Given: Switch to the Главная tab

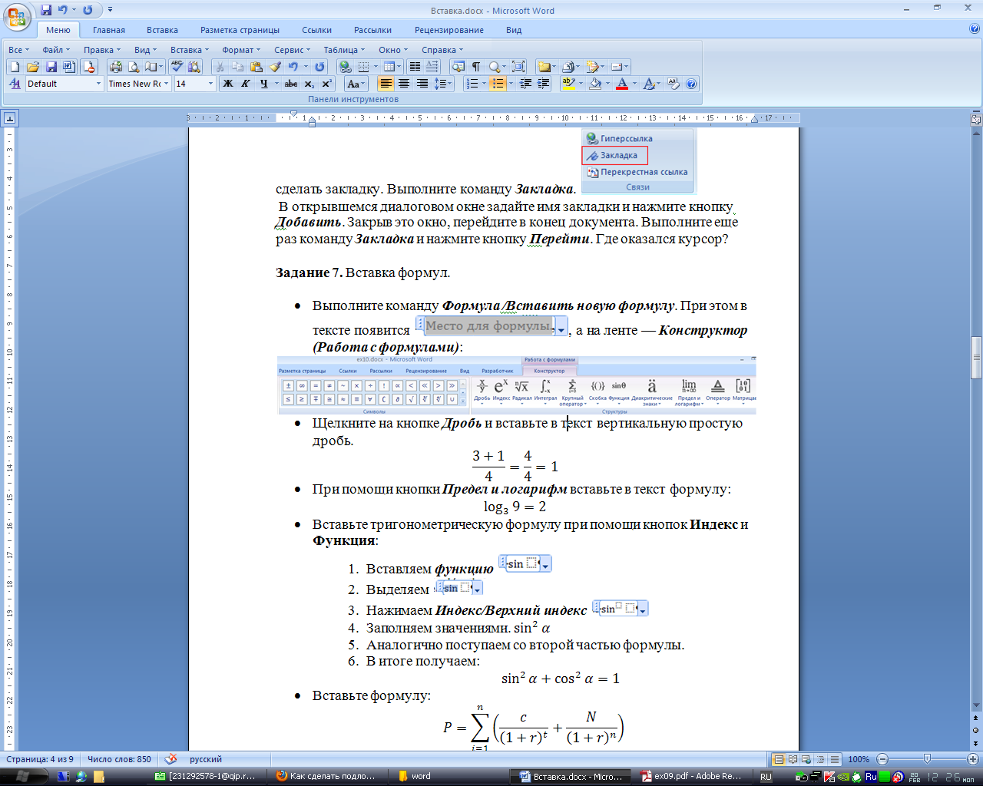Looking at the screenshot, I should pyautogui.click(x=109, y=30).
